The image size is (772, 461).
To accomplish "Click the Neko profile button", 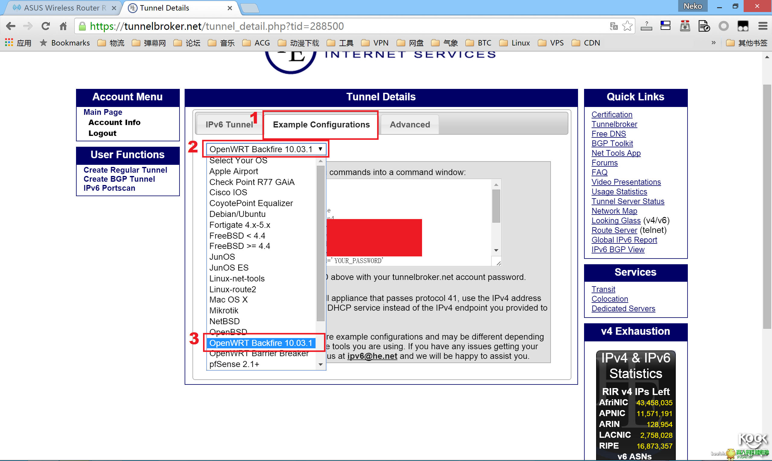I will [692, 6].
